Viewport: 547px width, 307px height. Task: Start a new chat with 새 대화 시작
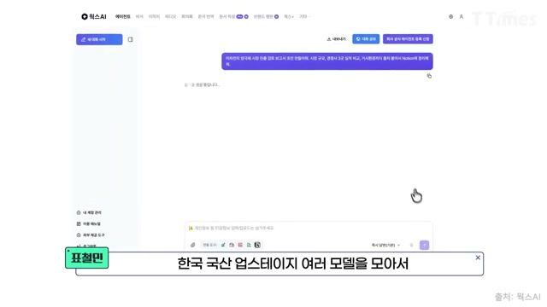click(x=99, y=39)
